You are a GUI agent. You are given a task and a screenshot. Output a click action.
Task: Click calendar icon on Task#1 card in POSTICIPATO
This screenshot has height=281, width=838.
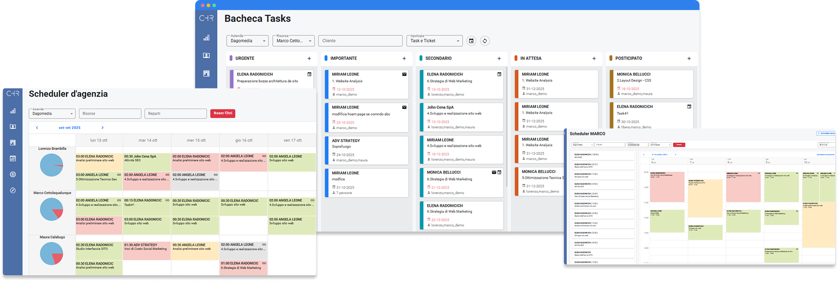[689, 107]
